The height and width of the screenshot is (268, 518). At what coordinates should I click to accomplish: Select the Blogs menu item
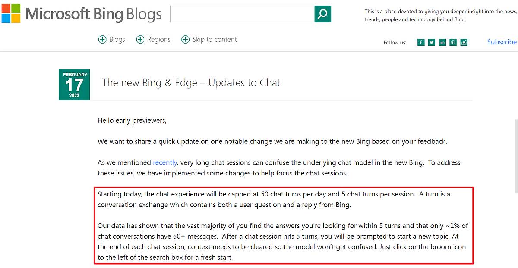(117, 39)
